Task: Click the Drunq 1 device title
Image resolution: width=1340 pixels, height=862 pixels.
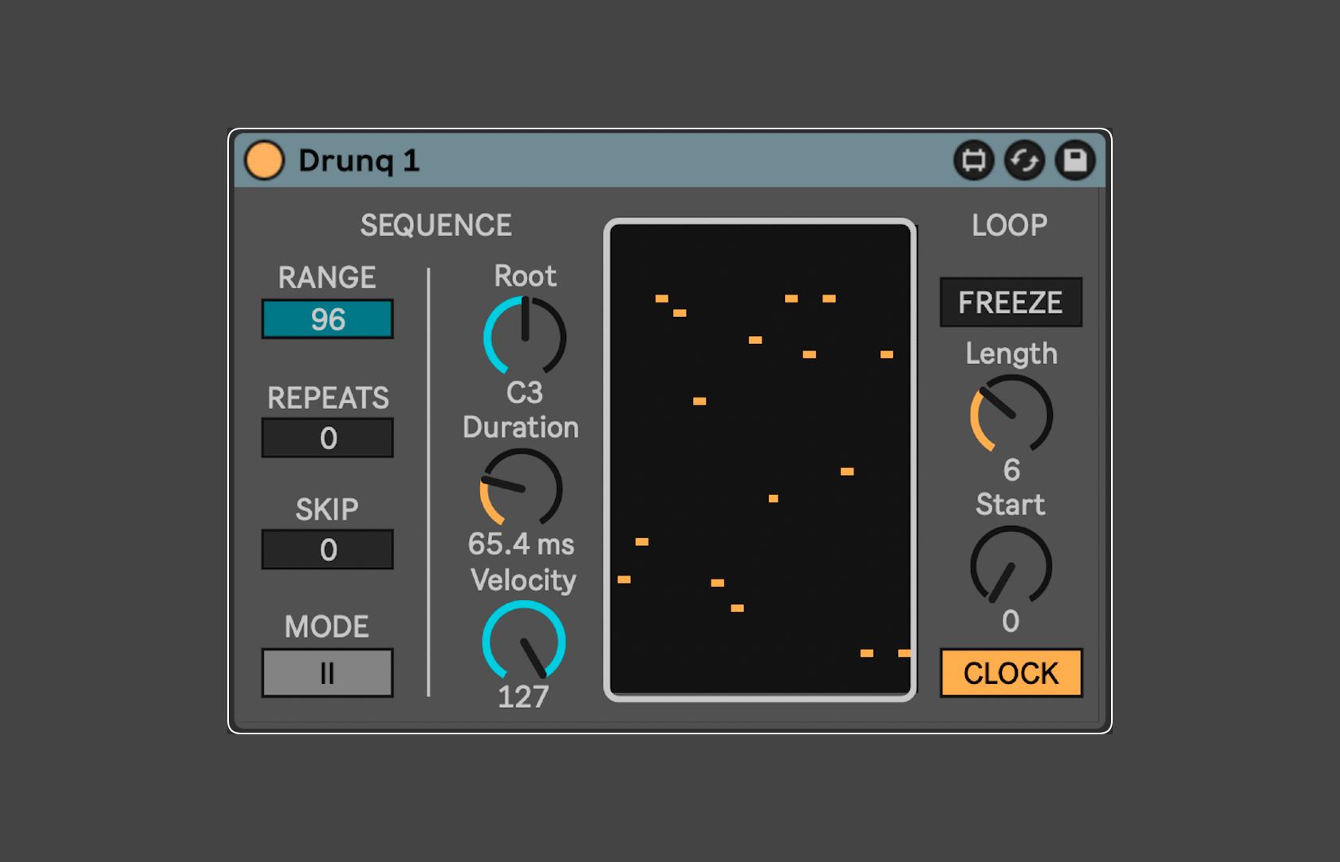Action: 358,160
